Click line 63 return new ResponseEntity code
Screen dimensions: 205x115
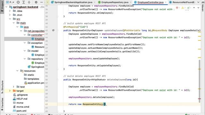tap(87, 104)
